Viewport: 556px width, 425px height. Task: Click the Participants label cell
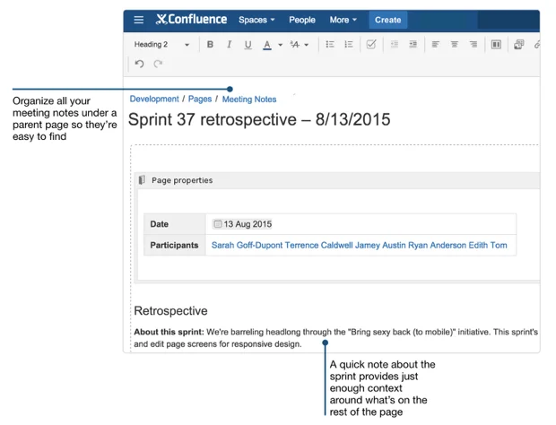tap(175, 246)
